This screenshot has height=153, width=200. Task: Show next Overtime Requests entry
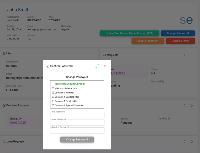coord(192,105)
